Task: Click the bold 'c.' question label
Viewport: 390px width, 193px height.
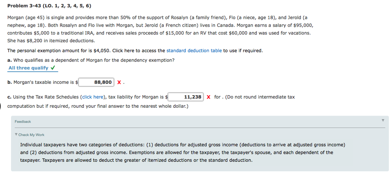Action: (10, 97)
